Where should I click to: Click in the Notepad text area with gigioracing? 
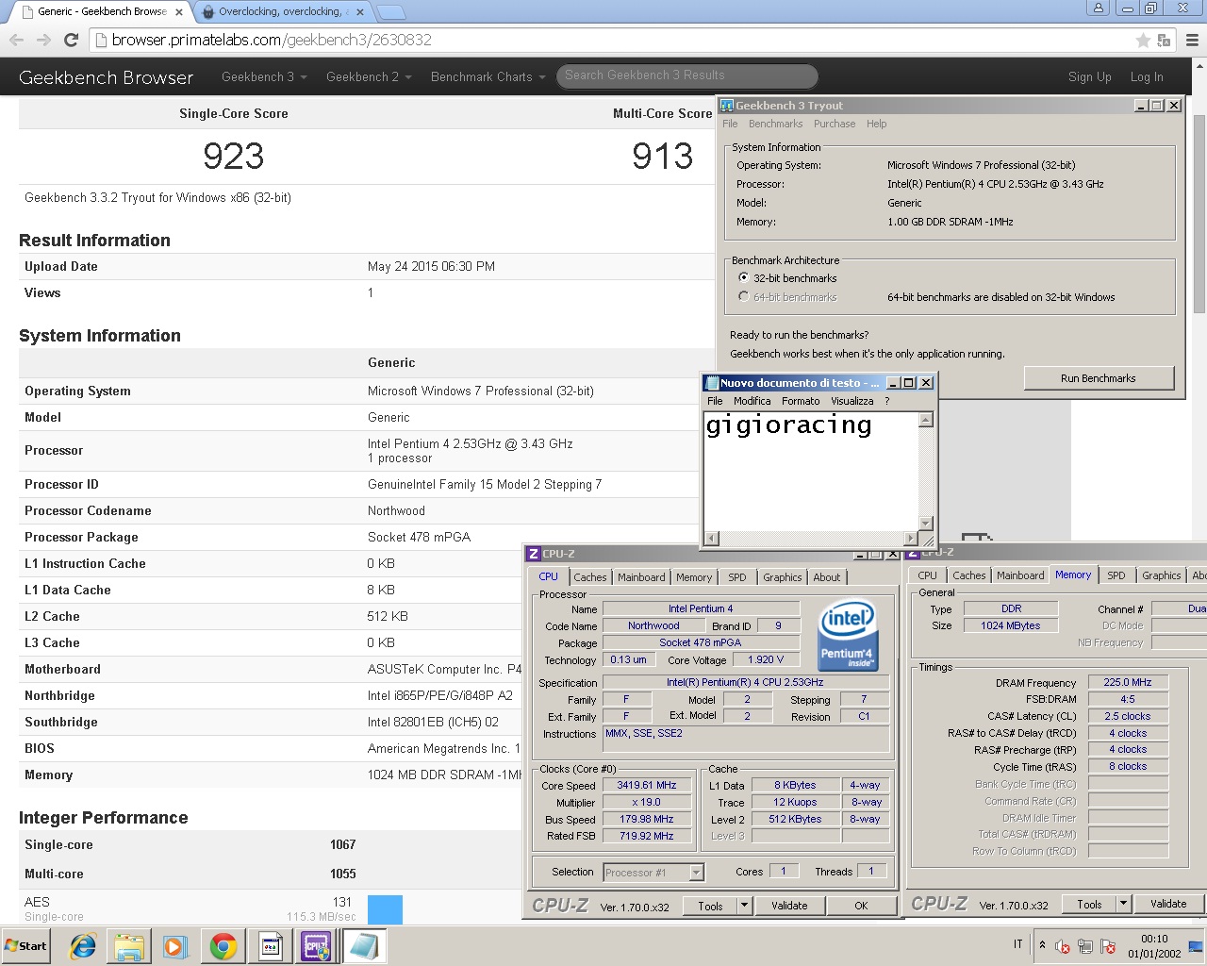click(811, 472)
